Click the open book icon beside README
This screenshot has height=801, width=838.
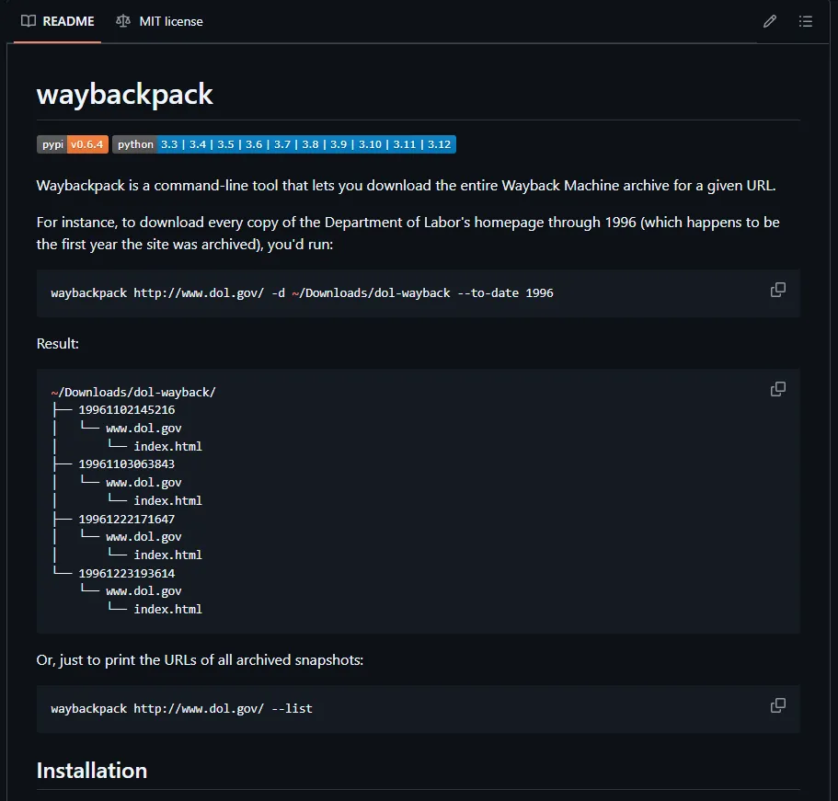pyautogui.click(x=28, y=20)
